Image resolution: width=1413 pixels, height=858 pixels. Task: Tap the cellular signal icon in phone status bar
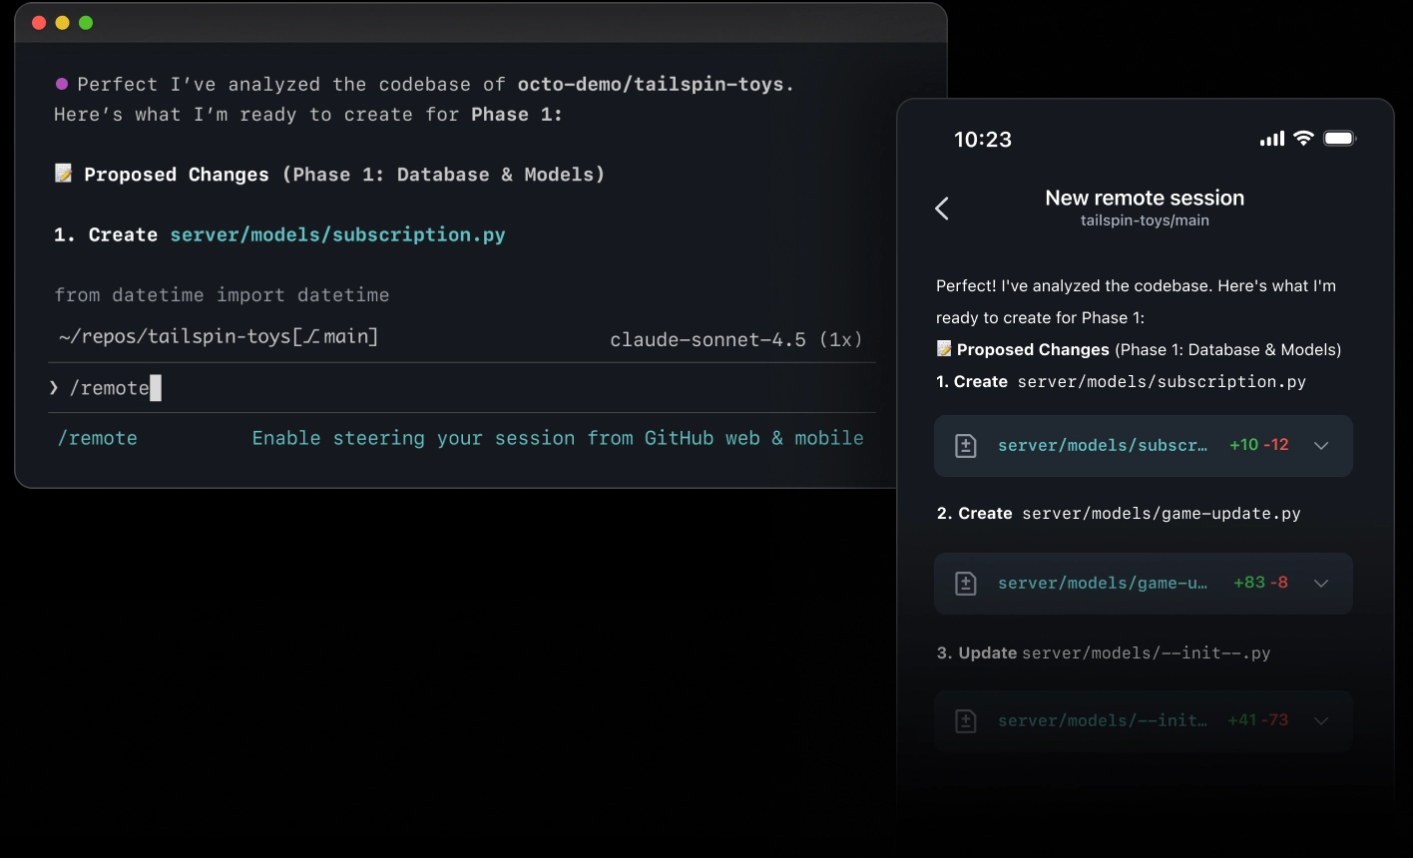pyautogui.click(x=1272, y=139)
